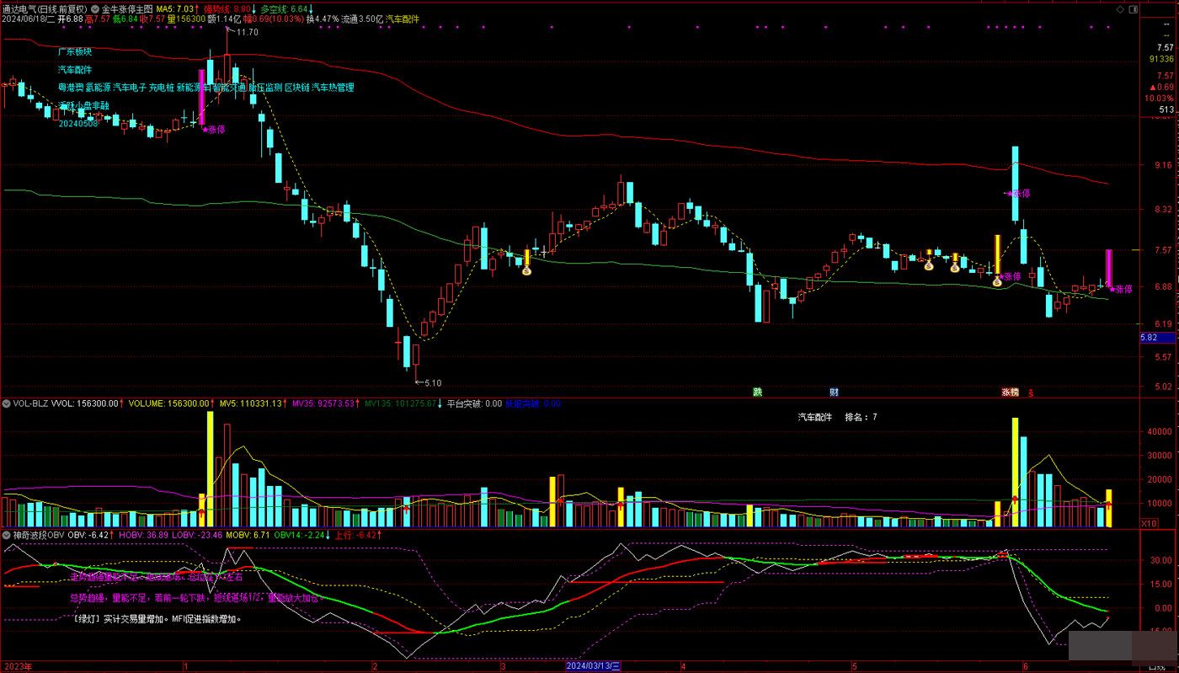Click the tallest yellow volume bar near January
The height and width of the screenshot is (673, 1179).
(x=210, y=469)
